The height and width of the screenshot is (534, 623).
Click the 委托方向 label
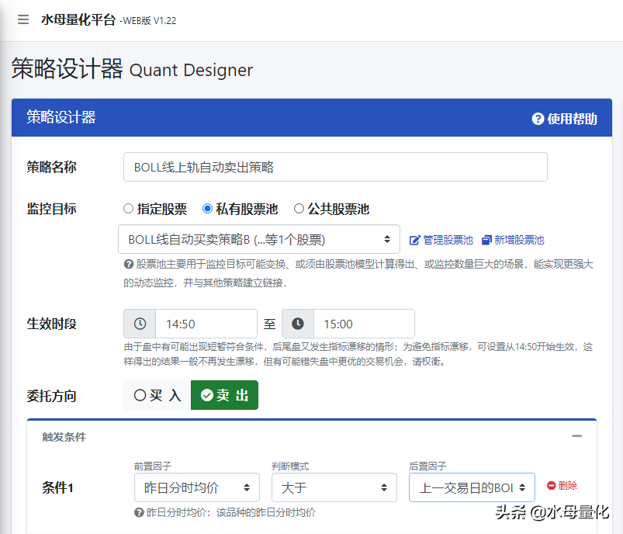[x=52, y=396]
